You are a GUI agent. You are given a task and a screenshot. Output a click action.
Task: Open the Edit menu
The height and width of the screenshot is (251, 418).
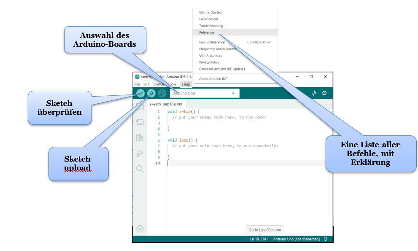146,84
